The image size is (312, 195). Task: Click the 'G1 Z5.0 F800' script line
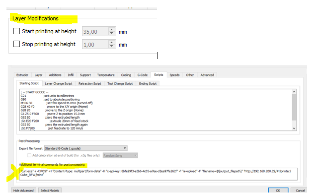pyautogui.click(x=53, y=114)
